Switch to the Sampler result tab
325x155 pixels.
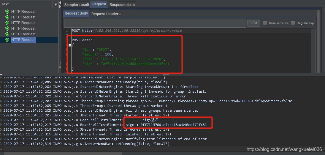pos(77,5)
